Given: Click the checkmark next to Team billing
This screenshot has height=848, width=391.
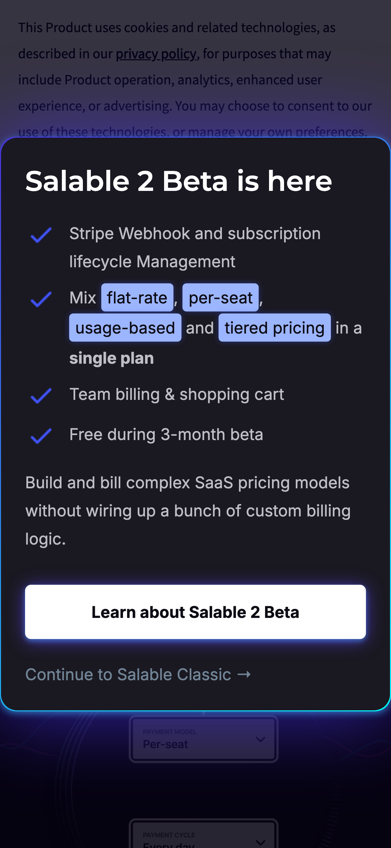Looking at the screenshot, I should (x=41, y=396).
